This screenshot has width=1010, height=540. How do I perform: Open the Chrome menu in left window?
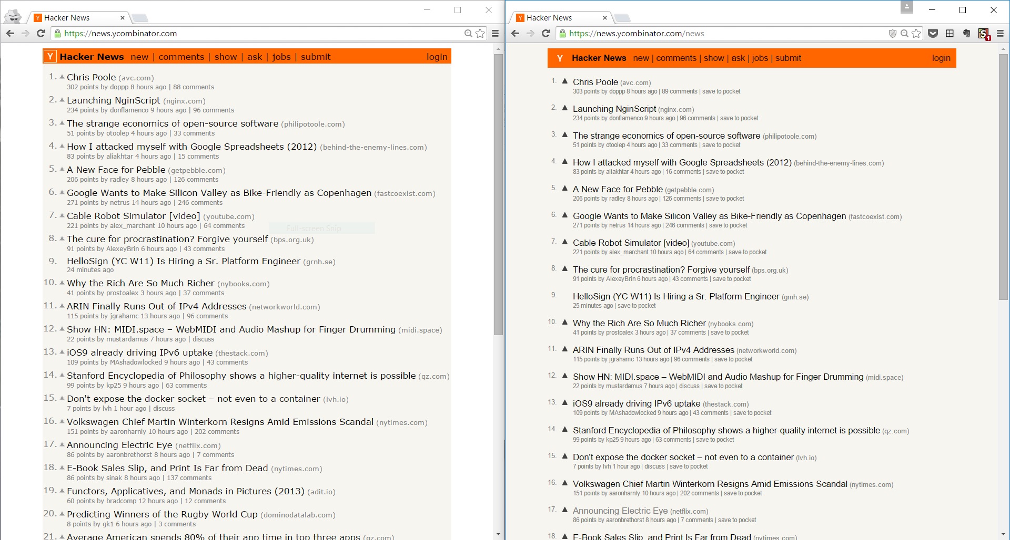[x=495, y=33]
